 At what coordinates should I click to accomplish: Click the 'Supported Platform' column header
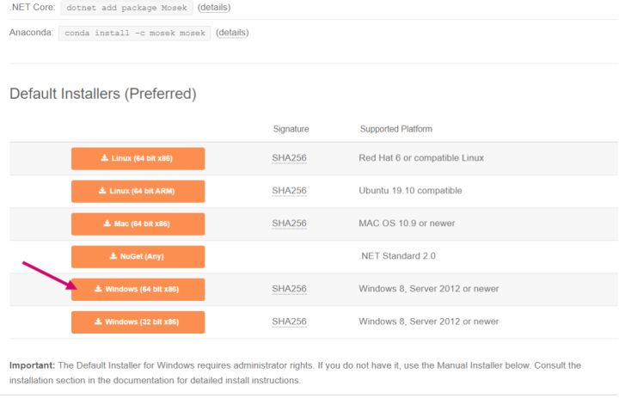pos(396,129)
